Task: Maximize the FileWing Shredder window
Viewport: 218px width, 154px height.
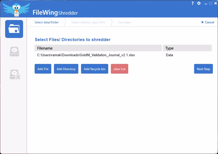Action: tap(211, 3)
